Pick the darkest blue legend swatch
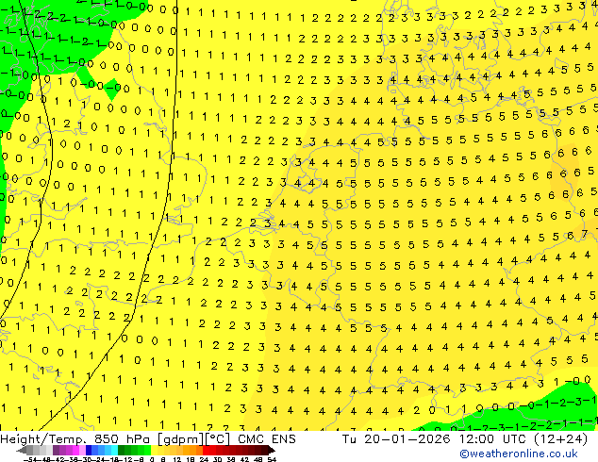 pyautogui.click(x=89, y=450)
